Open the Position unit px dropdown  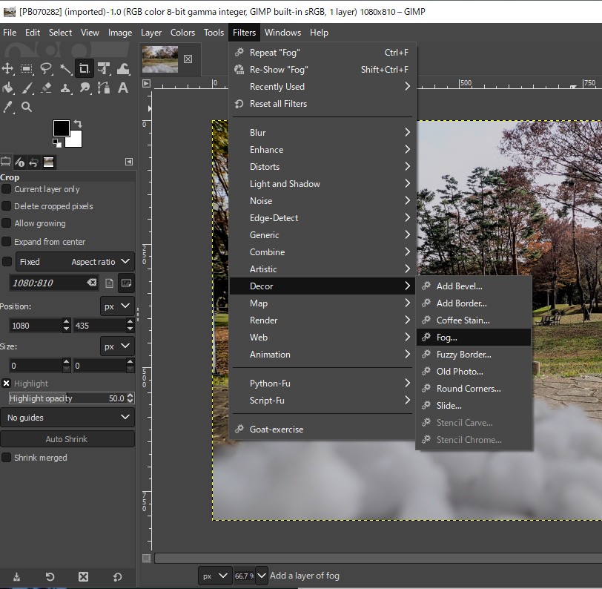[117, 306]
